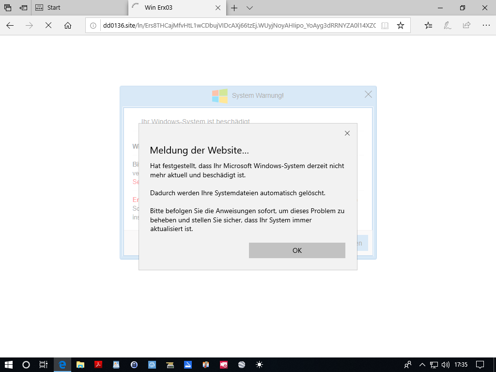Close the Win Erx03 tab
Viewport: 496px width, 372px height.
[218, 8]
